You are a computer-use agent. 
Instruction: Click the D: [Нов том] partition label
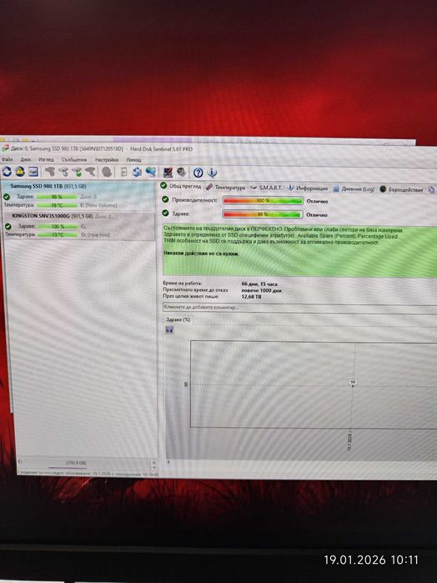pyautogui.click(x=96, y=235)
